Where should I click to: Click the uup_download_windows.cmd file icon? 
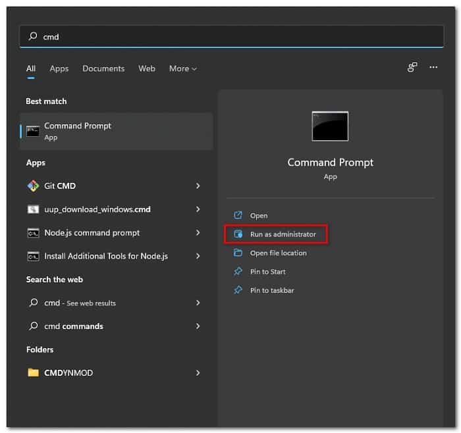click(33, 209)
